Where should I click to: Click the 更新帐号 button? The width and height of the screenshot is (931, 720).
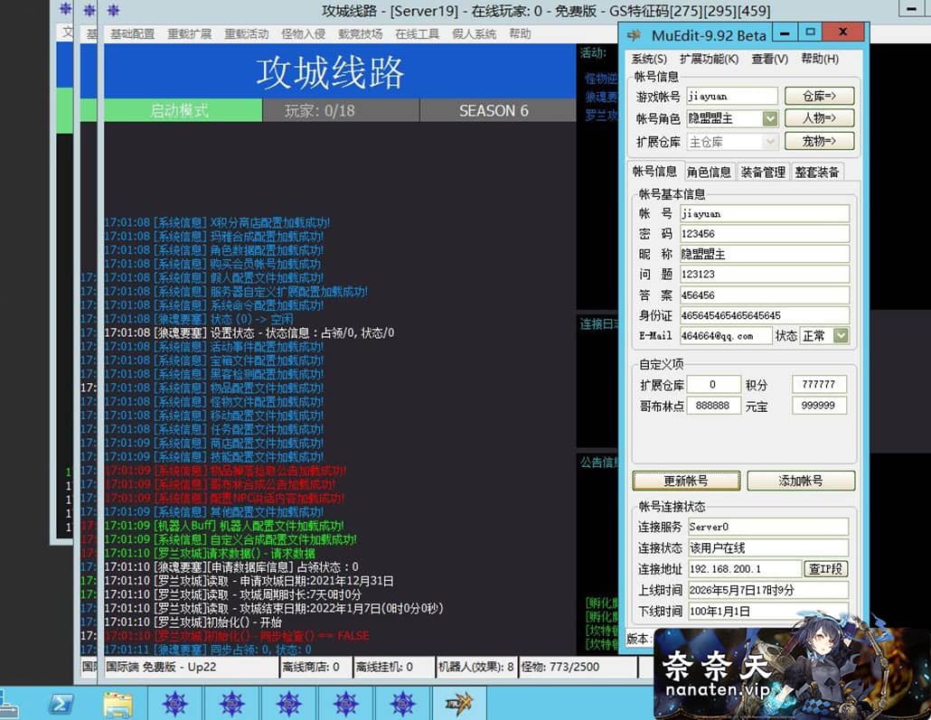[x=686, y=481]
